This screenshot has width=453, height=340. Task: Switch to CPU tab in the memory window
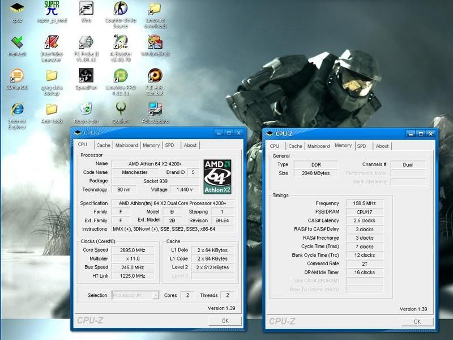pos(275,146)
